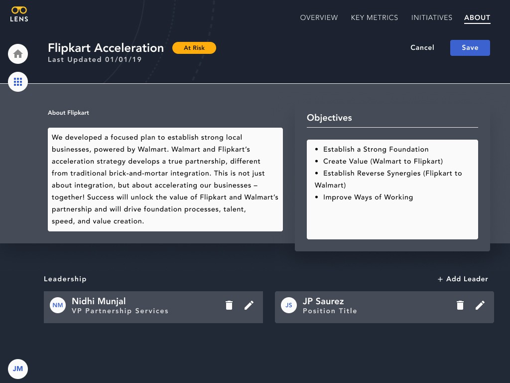Viewport: 510px width, 383px height.
Task: Edit JP Saurez with pencil icon
Action: 480,305
